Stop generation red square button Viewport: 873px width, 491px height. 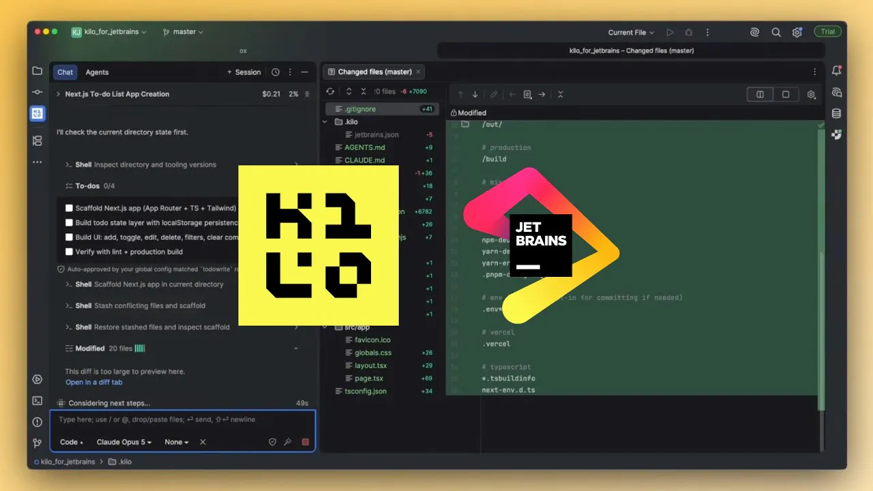click(306, 442)
